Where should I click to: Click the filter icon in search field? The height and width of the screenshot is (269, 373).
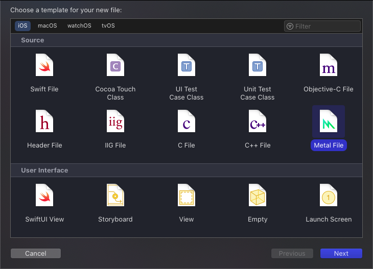click(290, 26)
